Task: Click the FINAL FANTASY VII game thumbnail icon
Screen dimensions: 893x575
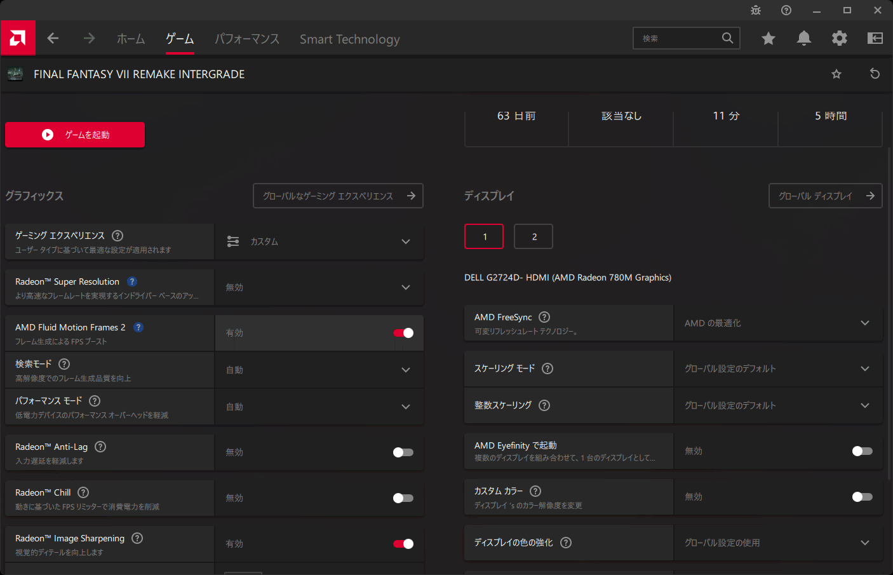Action: click(x=15, y=74)
